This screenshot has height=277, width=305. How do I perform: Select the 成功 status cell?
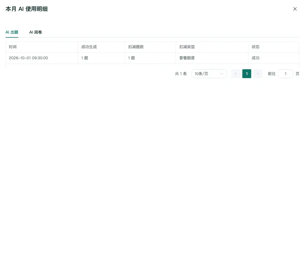pos(274,58)
